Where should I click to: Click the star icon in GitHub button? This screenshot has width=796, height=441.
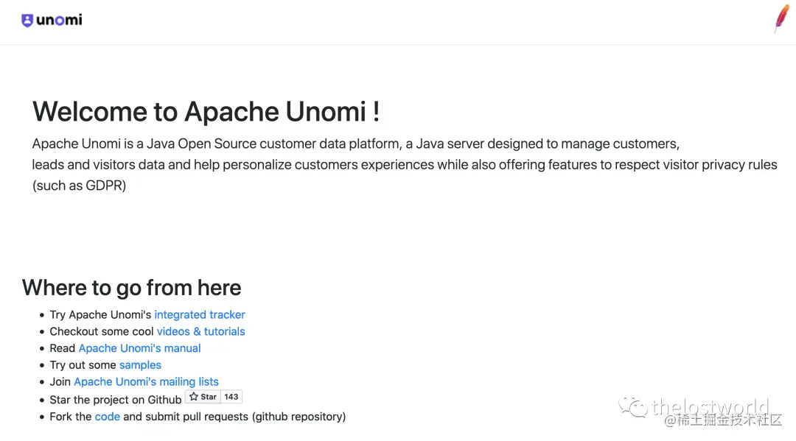[x=194, y=397]
